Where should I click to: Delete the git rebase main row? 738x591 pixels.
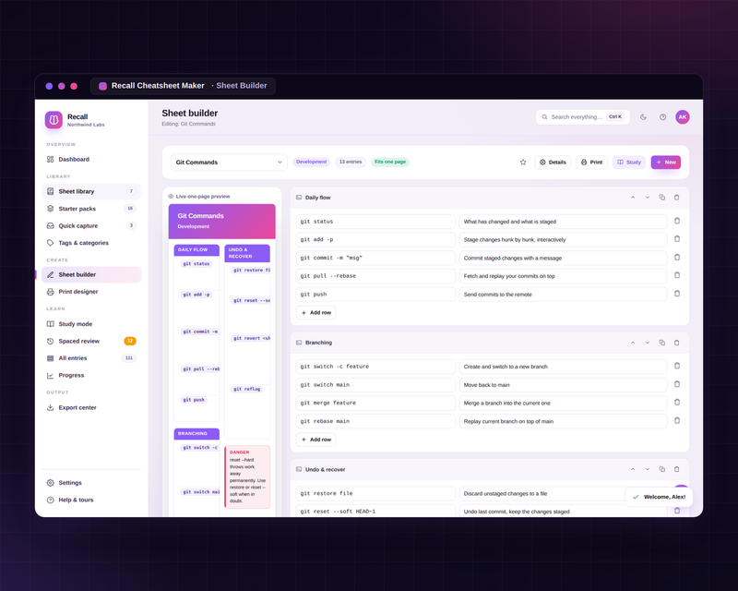point(677,420)
